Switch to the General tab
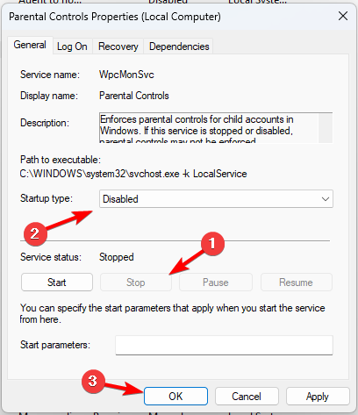The width and height of the screenshot is (358, 415). pyautogui.click(x=30, y=45)
